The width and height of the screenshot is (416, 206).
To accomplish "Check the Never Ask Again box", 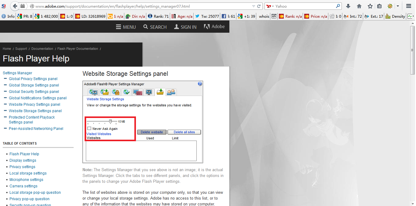I will click(89, 128).
